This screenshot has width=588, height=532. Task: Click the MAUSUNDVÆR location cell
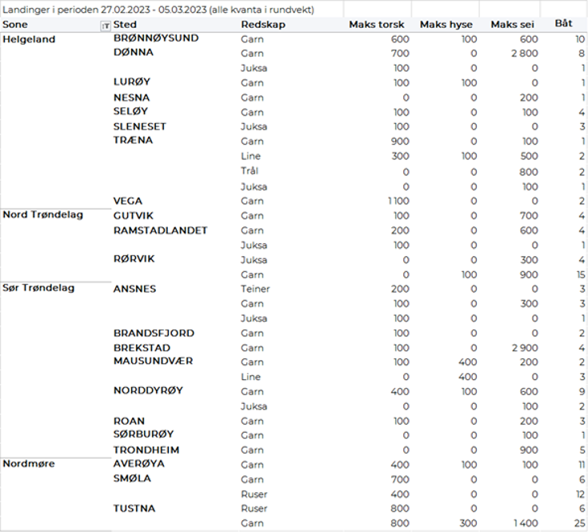pos(154,362)
